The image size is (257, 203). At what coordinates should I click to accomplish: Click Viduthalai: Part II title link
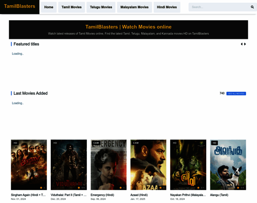[69, 195]
